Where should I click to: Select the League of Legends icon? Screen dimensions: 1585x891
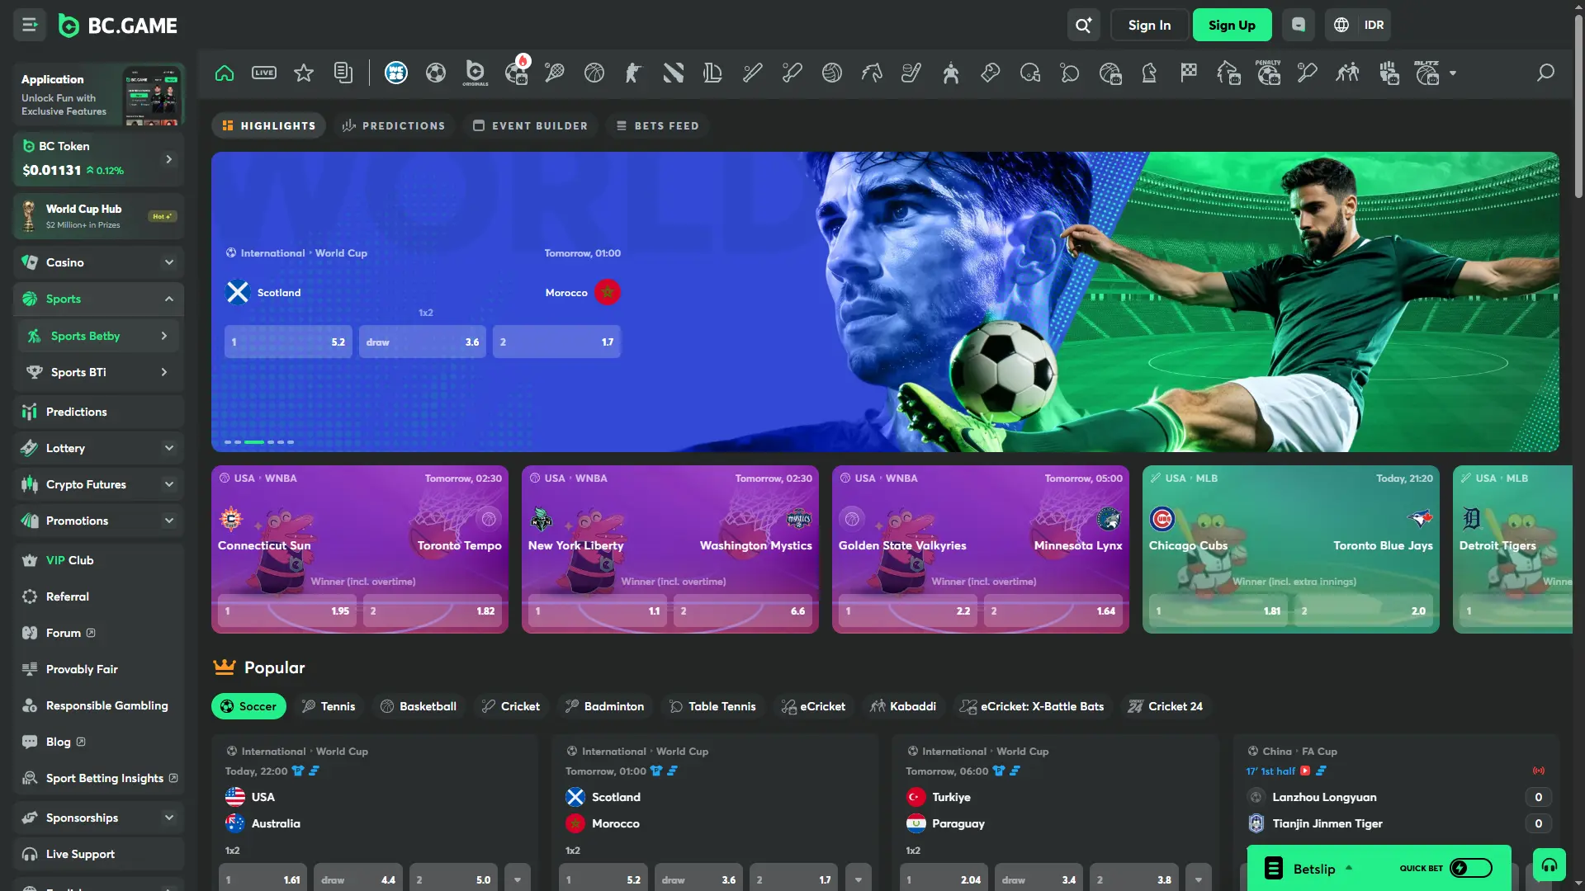713,73
